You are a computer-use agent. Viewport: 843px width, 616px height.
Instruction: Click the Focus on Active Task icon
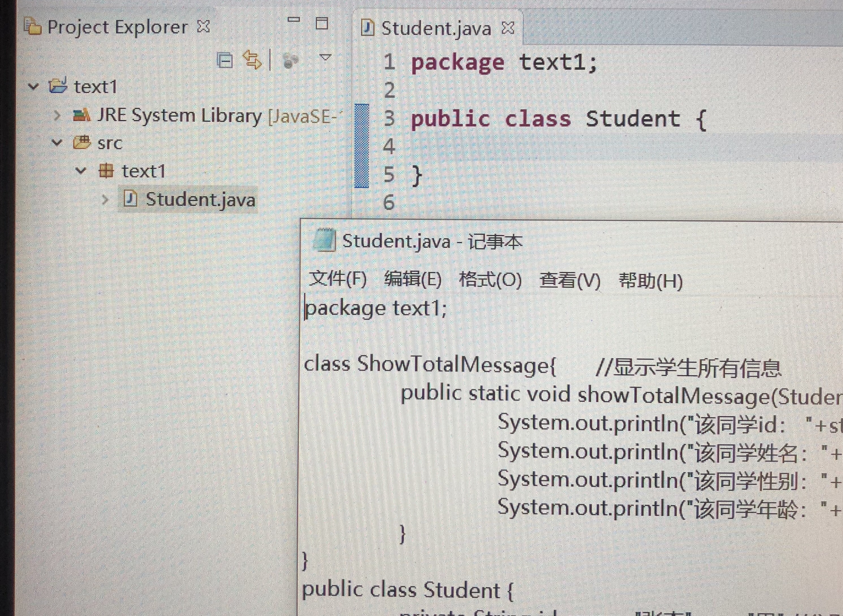(x=290, y=60)
